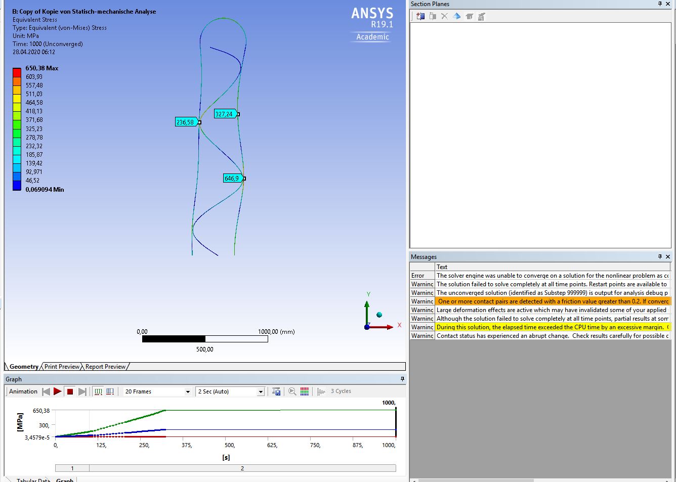Create a new section plane
The image size is (676, 482).
(x=420, y=16)
